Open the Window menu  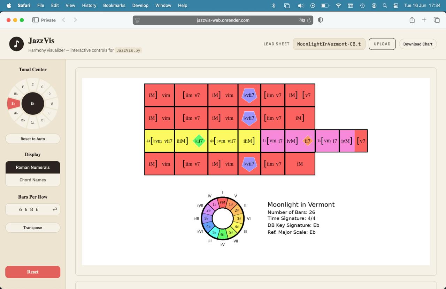(x=163, y=6)
